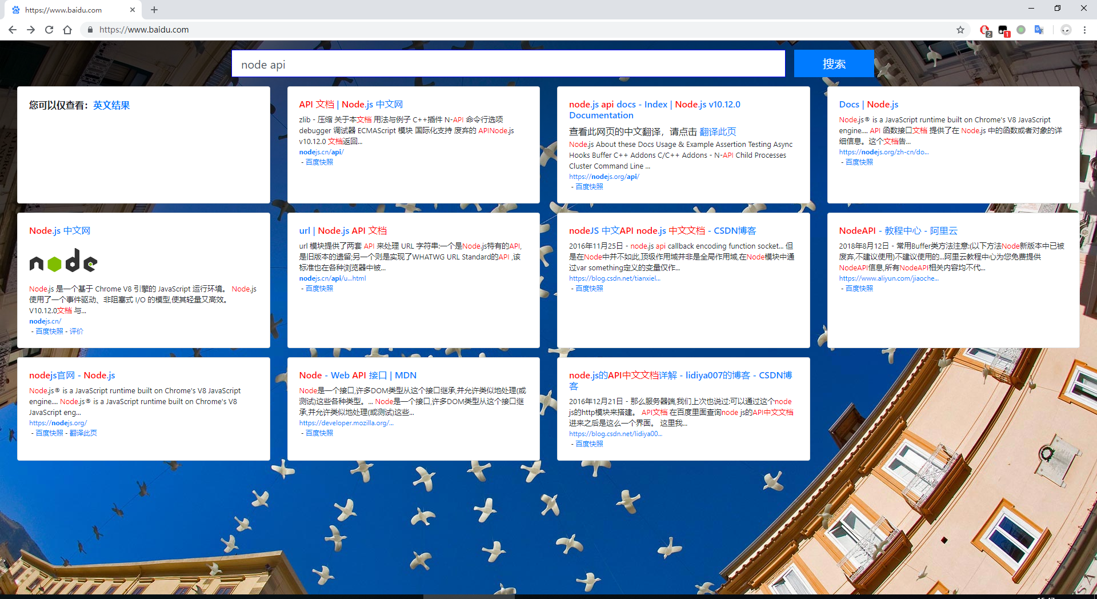Click 评价 link under Node.js 中文网
1097x599 pixels.
pos(77,332)
